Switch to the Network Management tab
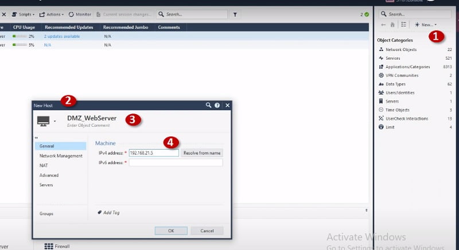The image size is (459, 250). [x=61, y=156]
